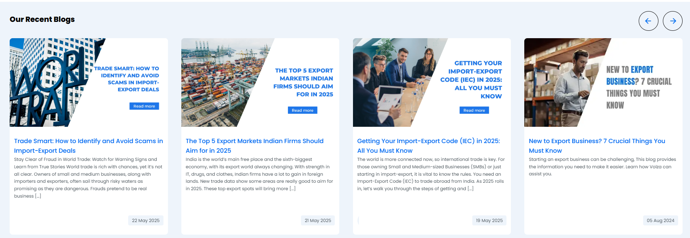Screen dimensions: 690x238
Task: Open Trade Smart scams article title link
Action: [88, 146]
